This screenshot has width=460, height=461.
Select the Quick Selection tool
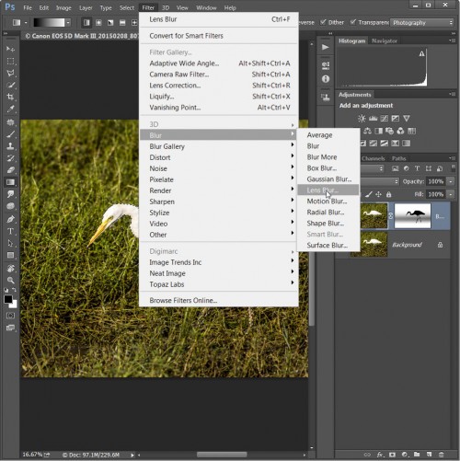click(x=10, y=85)
